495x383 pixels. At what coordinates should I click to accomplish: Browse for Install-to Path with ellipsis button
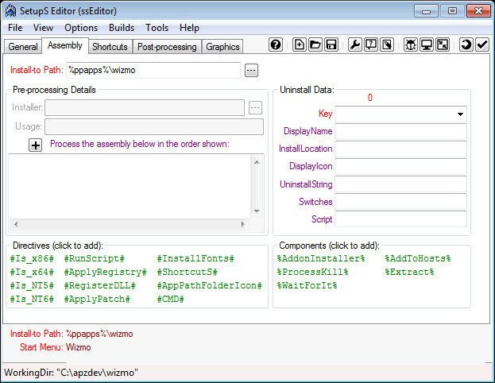pos(251,70)
